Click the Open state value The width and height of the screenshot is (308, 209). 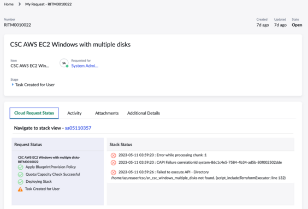(297, 25)
